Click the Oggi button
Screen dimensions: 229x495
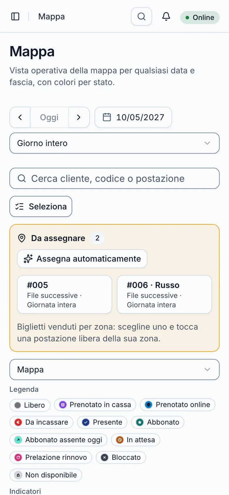pos(49,117)
